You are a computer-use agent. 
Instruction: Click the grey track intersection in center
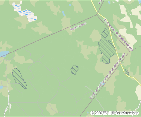tap(60, 83)
